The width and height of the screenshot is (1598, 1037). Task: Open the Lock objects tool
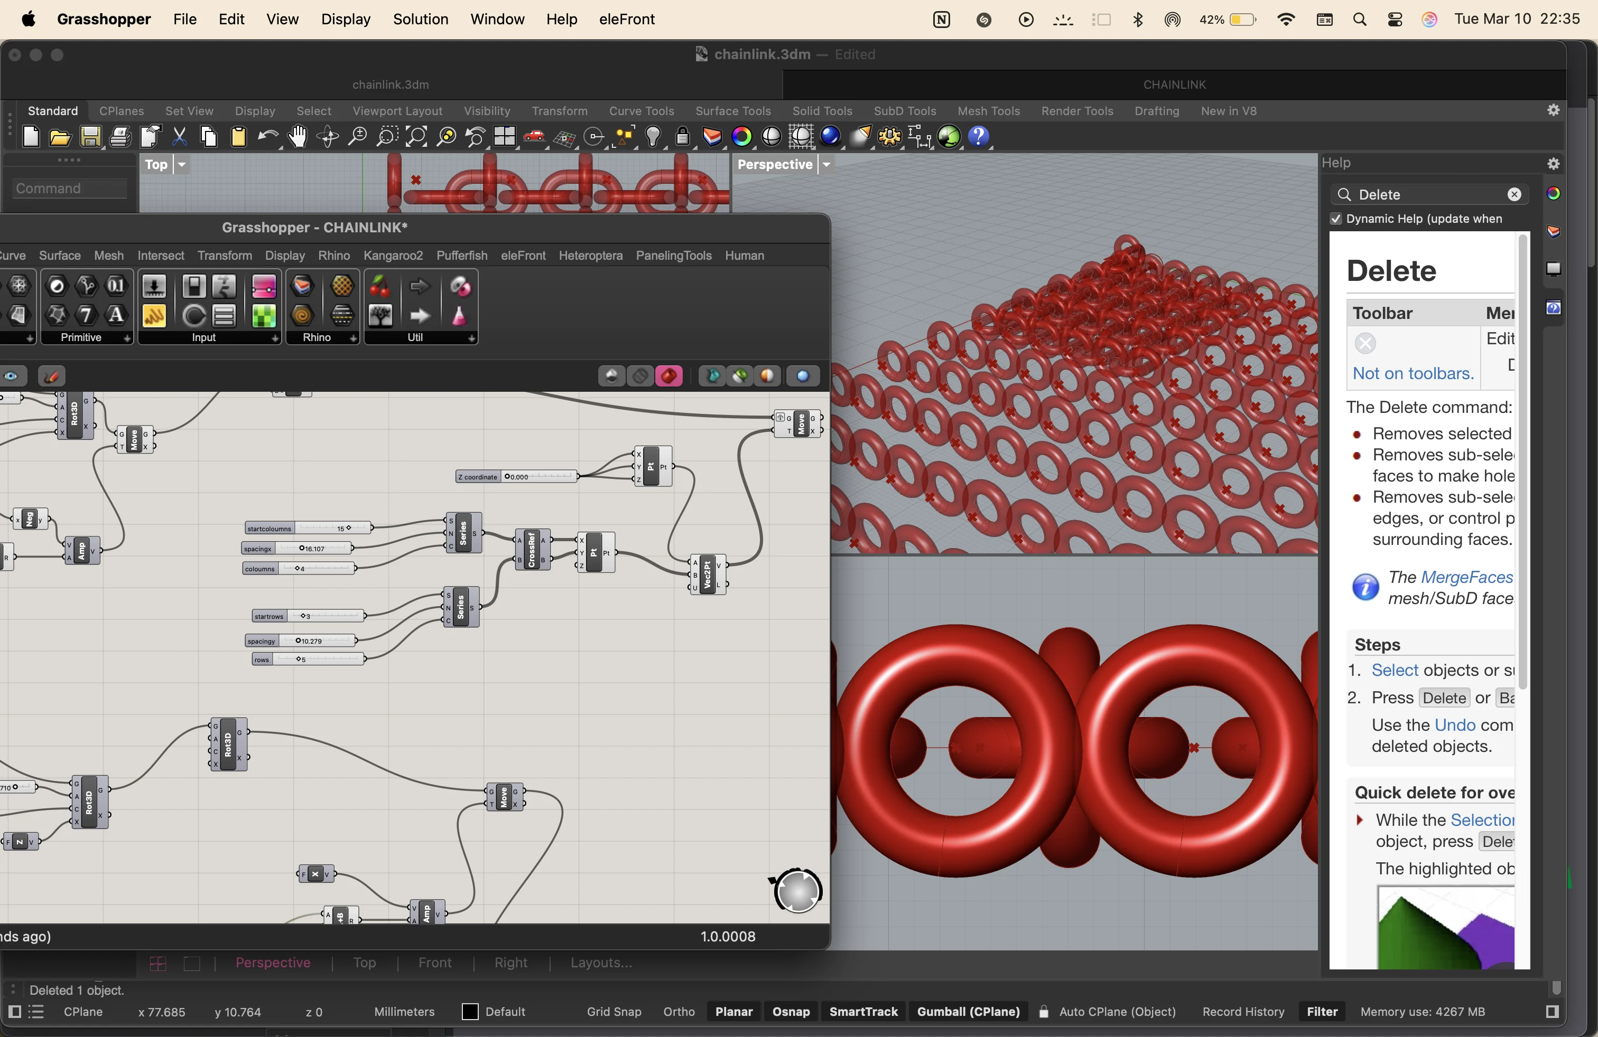coord(682,137)
